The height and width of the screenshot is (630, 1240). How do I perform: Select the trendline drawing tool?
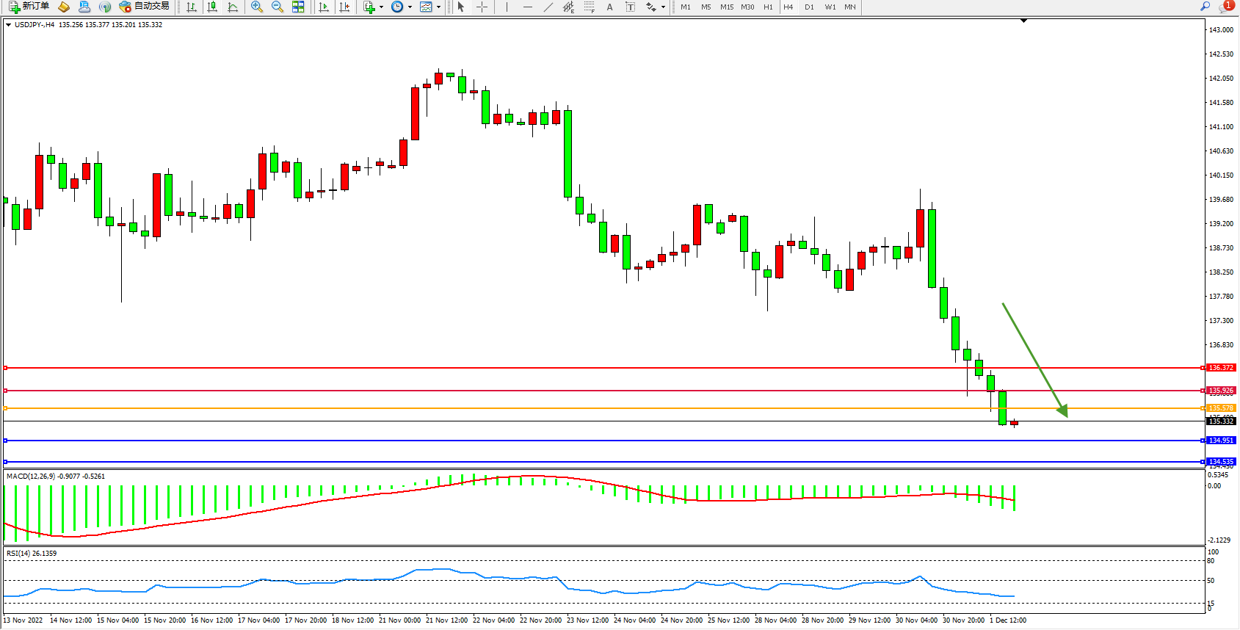click(x=548, y=7)
